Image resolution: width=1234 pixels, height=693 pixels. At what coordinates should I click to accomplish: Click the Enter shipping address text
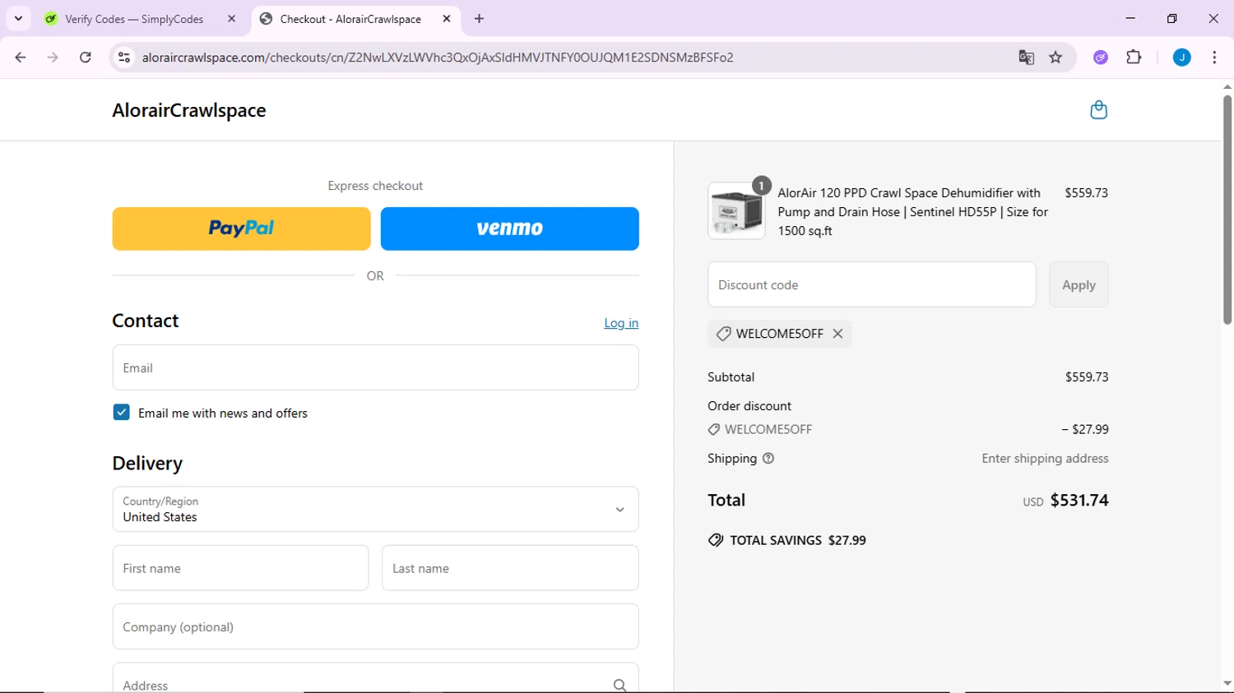(1045, 459)
